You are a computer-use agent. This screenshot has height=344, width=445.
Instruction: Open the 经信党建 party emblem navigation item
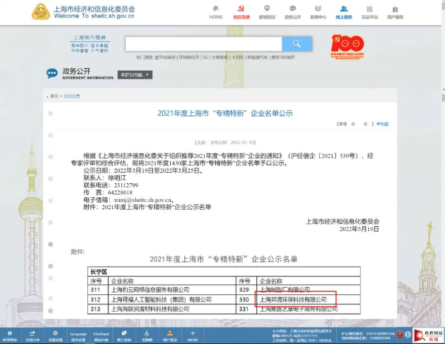[x=241, y=12]
